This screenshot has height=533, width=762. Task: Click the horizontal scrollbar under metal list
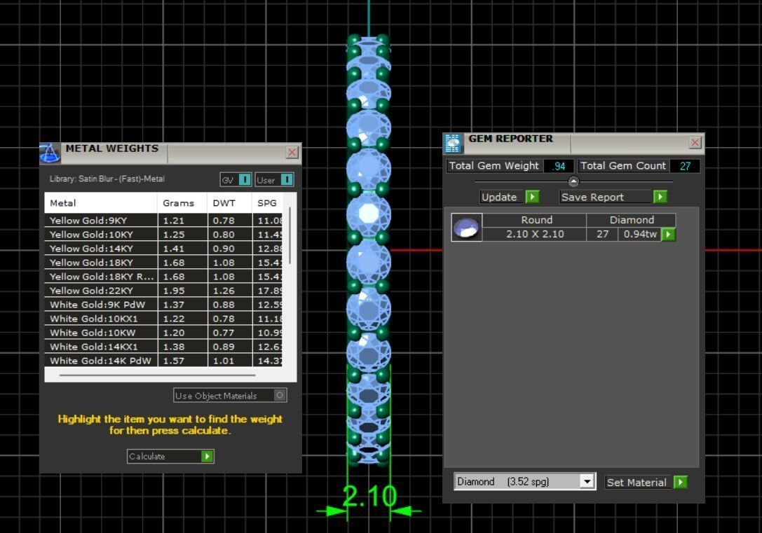[x=158, y=375]
